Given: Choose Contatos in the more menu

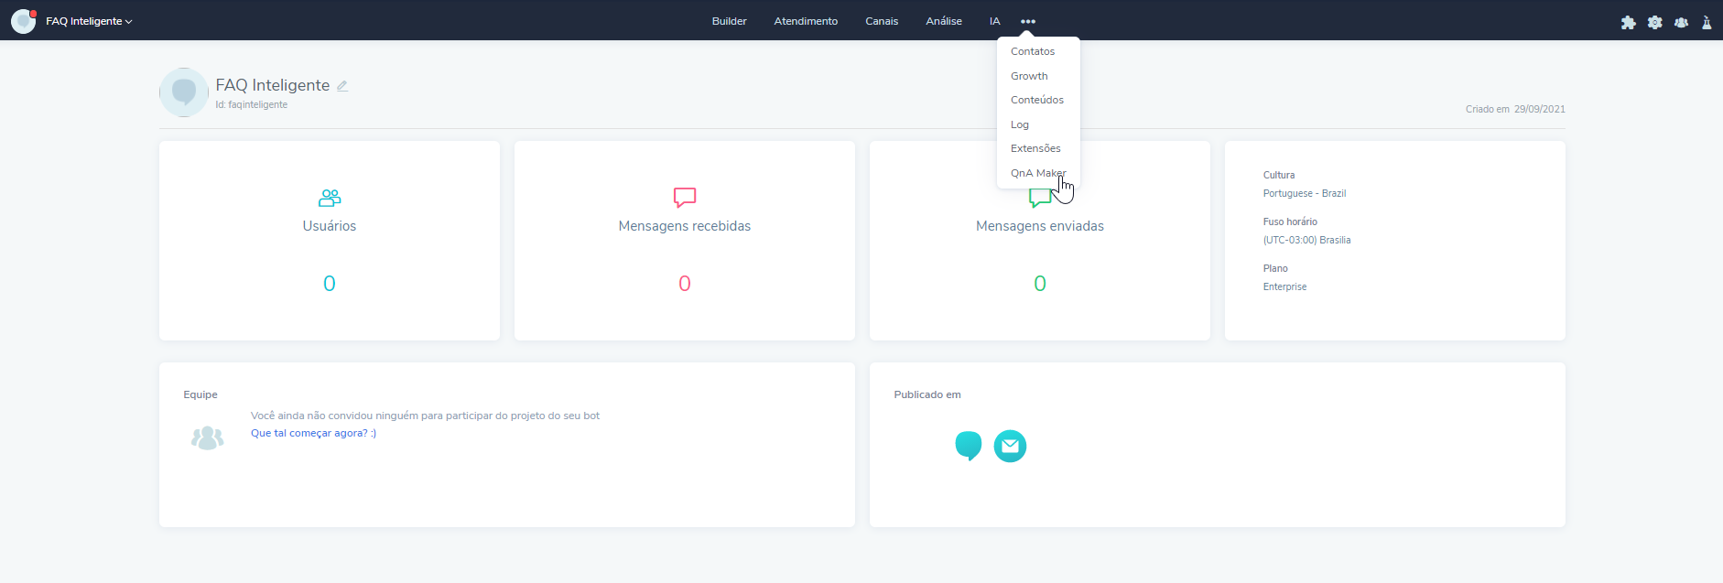Looking at the screenshot, I should point(1033,51).
